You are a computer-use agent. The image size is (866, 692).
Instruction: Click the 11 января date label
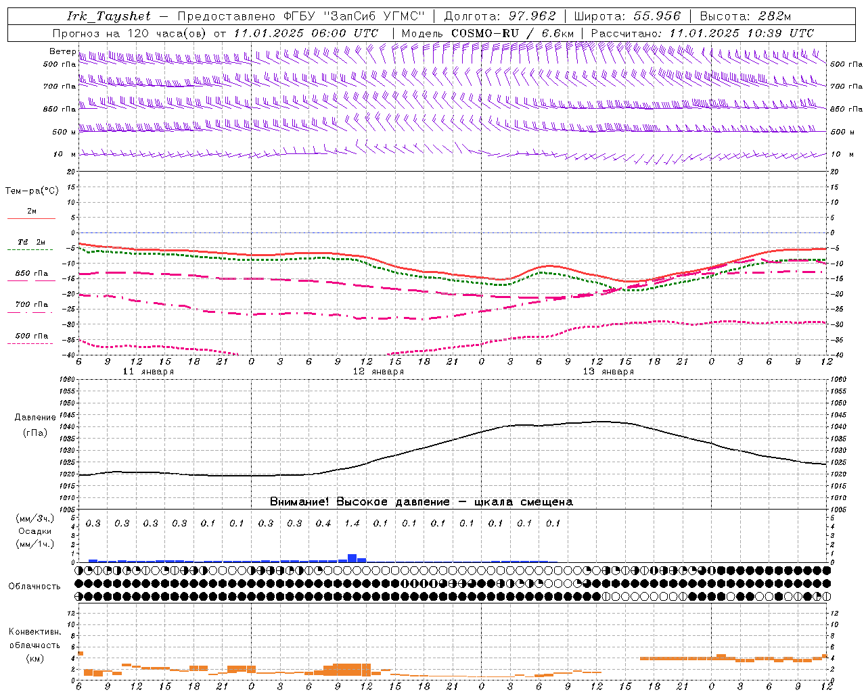(148, 372)
